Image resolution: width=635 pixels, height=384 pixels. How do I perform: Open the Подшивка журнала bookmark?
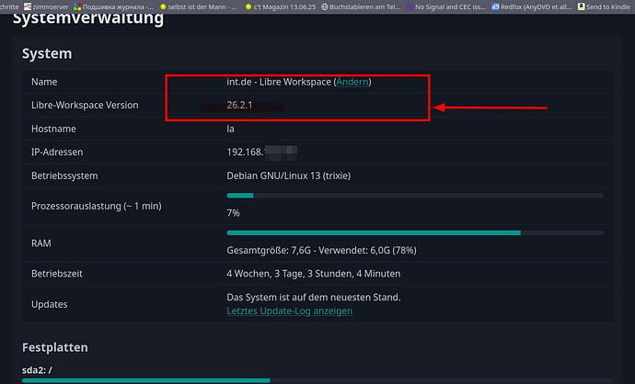(113, 6)
